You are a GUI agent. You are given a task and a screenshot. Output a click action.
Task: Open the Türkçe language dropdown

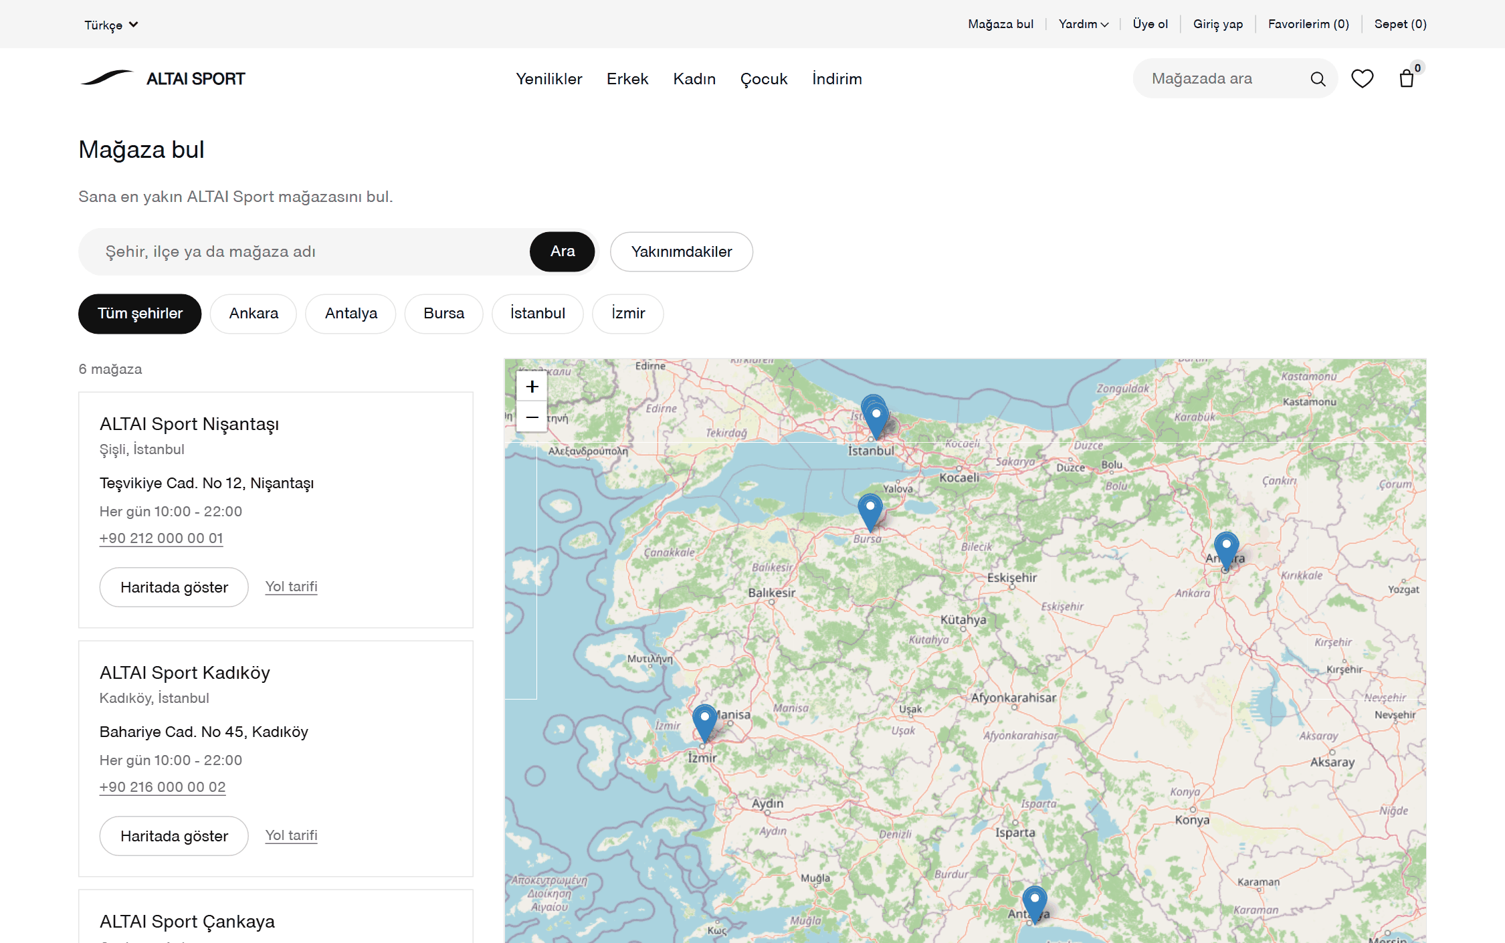[111, 25]
